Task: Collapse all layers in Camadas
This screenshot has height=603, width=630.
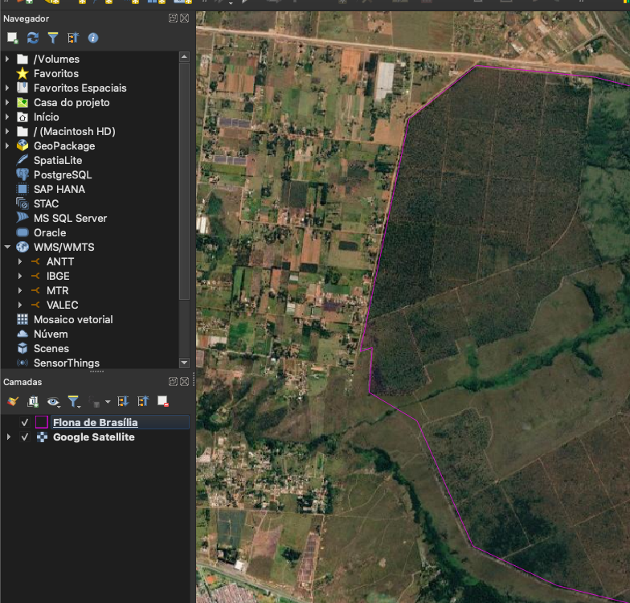Action: 143,401
